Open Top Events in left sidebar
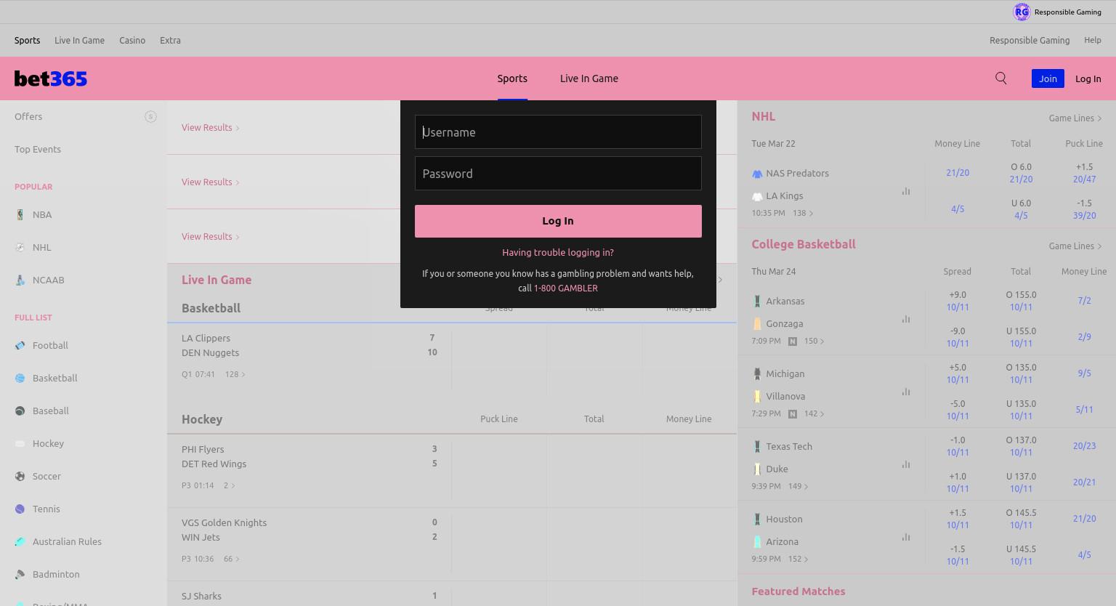 tap(38, 149)
